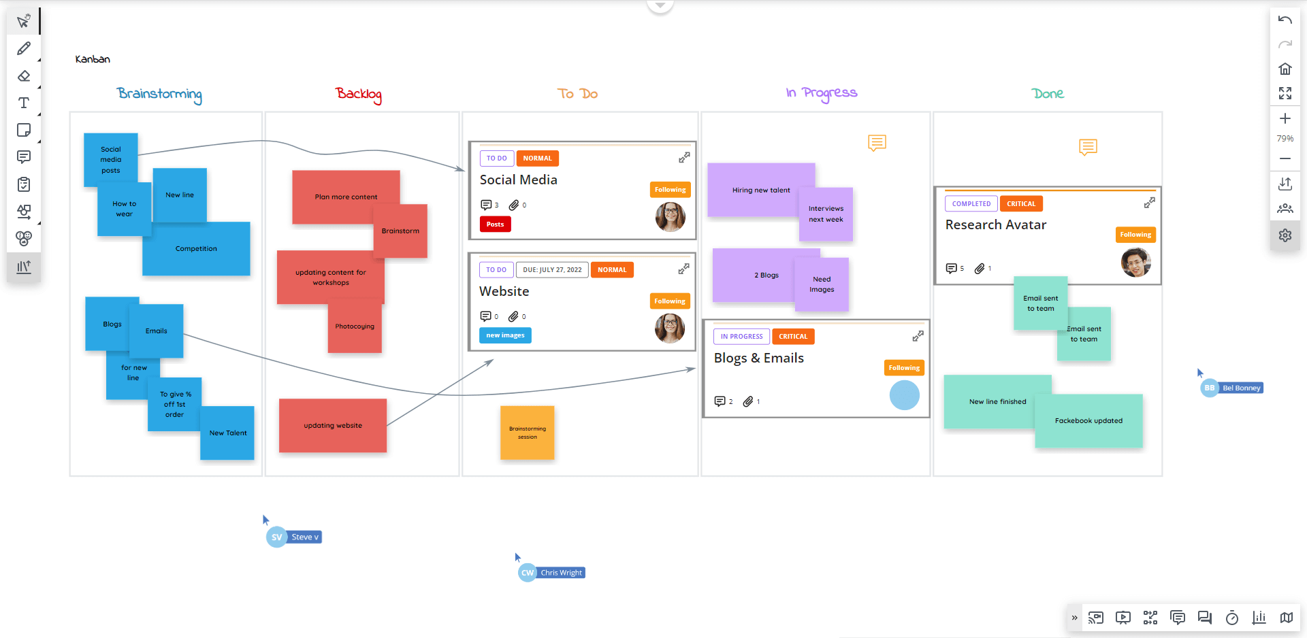
Task: Open the task card tool
Action: 24,184
